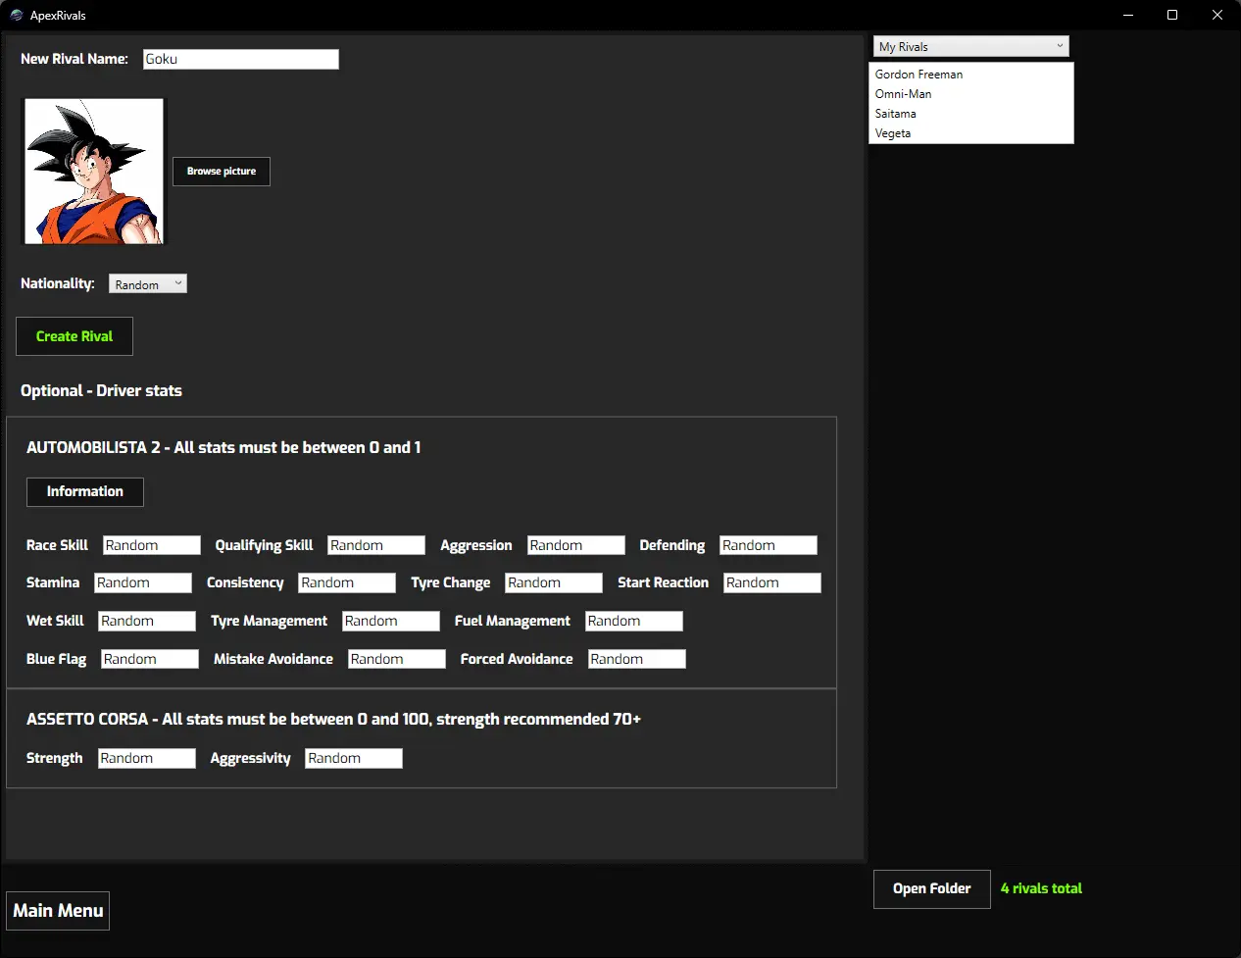Click the New Rival Name input field
The height and width of the screenshot is (958, 1241).
point(241,59)
